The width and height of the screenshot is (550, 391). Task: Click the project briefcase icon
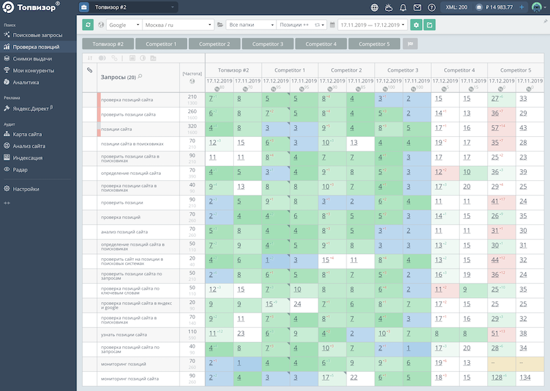click(x=84, y=7)
